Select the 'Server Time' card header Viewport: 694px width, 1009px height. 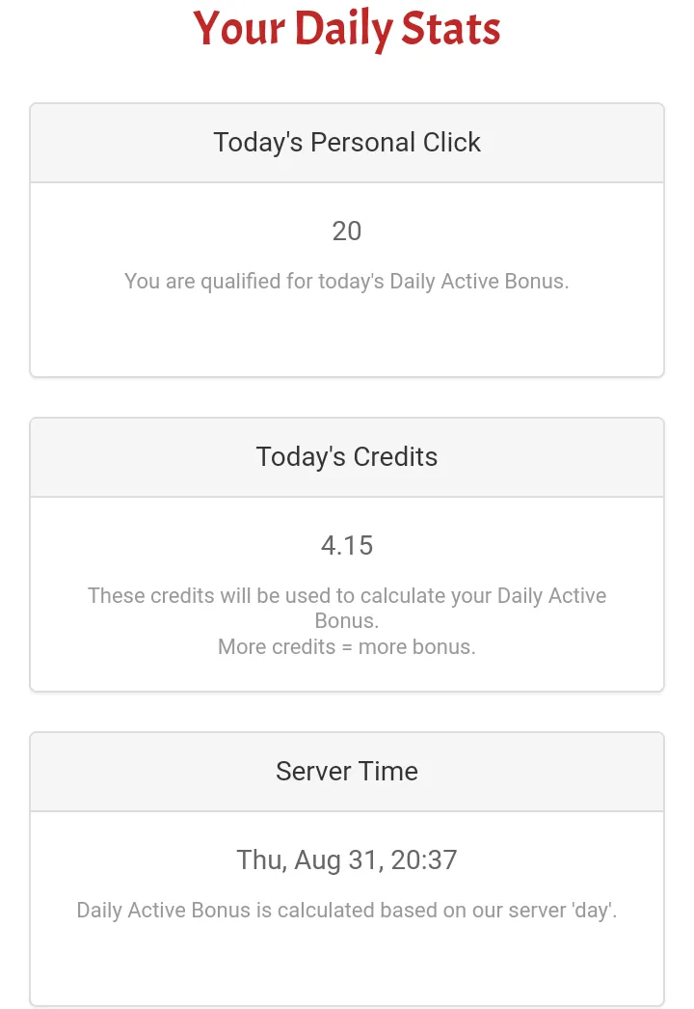tap(347, 772)
